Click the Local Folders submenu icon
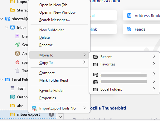This screenshot has width=160, height=121. tap(95, 89)
